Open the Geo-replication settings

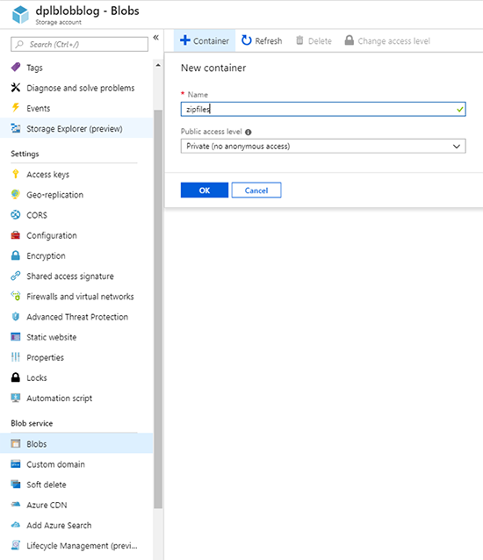click(54, 195)
